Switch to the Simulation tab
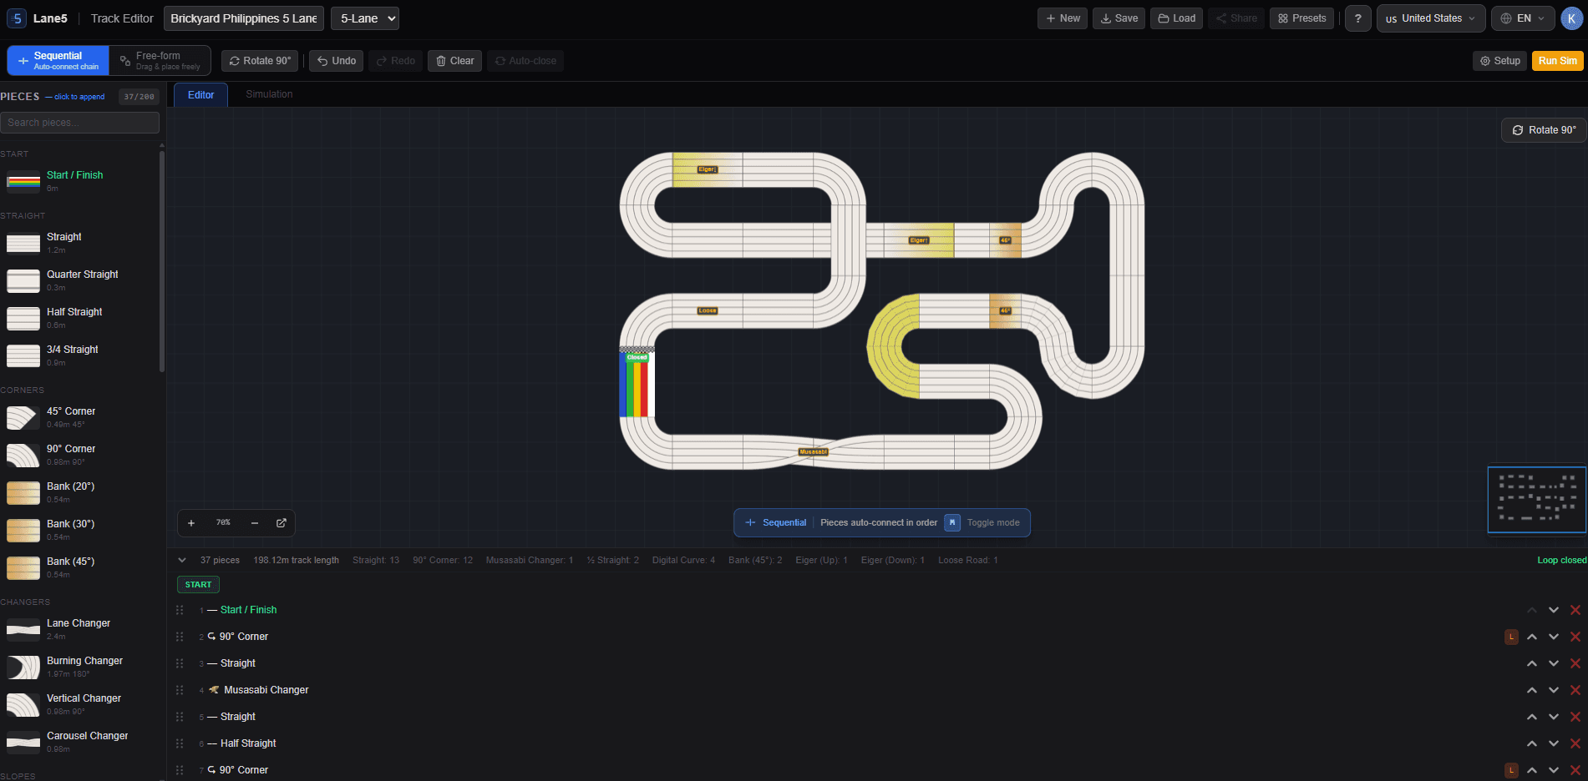Viewport: 1588px width, 781px height. pyautogui.click(x=268, y=94)
